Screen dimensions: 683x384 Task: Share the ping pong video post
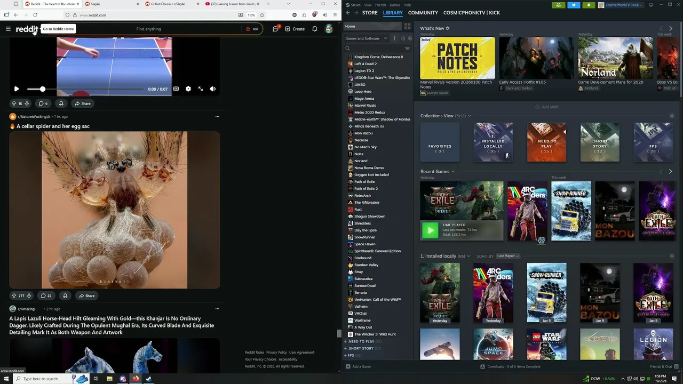coord(83,103)
